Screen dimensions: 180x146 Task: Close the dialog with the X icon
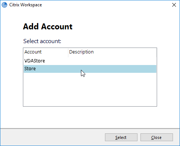[174, 5]
